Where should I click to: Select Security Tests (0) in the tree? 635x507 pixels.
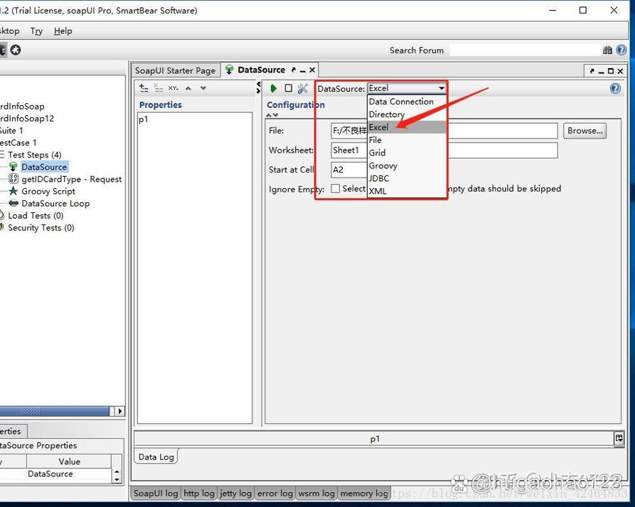(41, 228)
